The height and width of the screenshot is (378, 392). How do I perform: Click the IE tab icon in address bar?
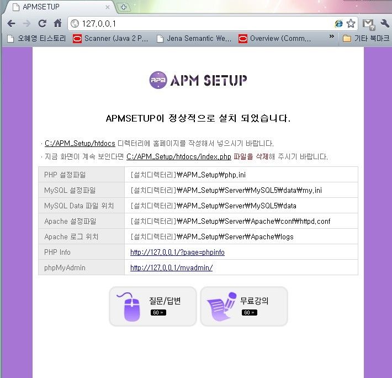click(339, 24)
